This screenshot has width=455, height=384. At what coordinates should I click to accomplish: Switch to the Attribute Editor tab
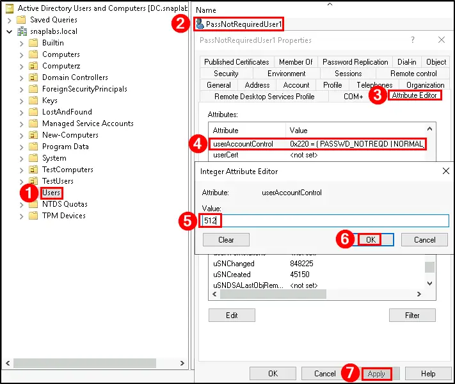414,95
